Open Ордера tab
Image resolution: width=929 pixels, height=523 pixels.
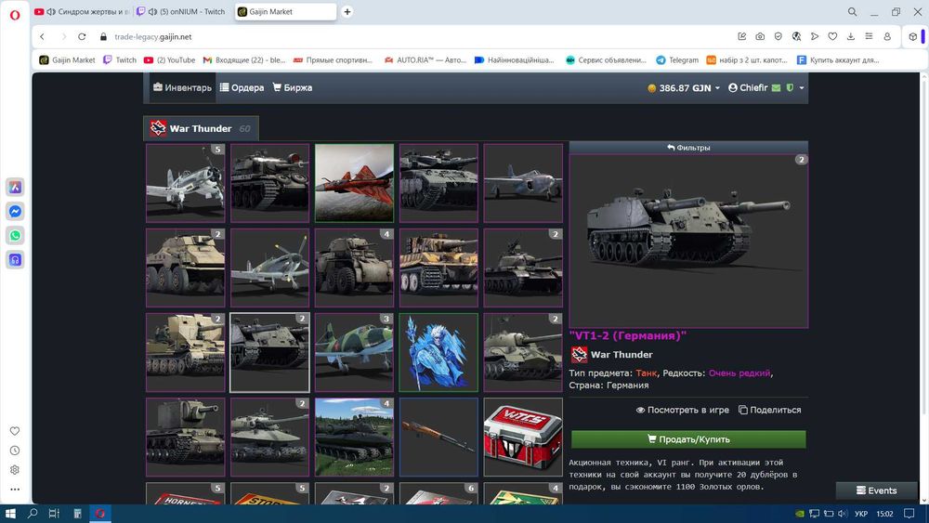(x=242, y=87)
